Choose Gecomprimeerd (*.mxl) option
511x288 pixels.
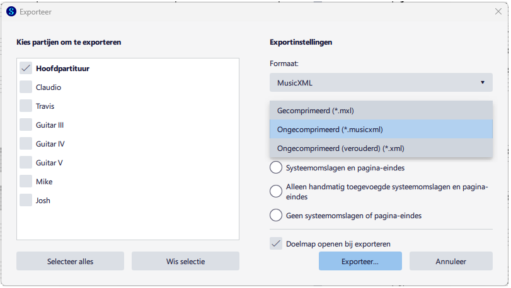381,111
